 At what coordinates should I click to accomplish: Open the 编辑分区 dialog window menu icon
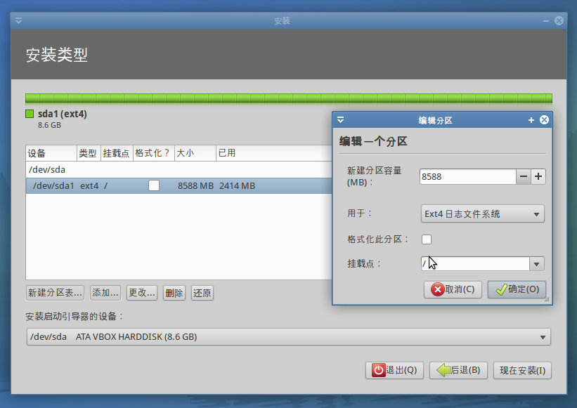340,120
